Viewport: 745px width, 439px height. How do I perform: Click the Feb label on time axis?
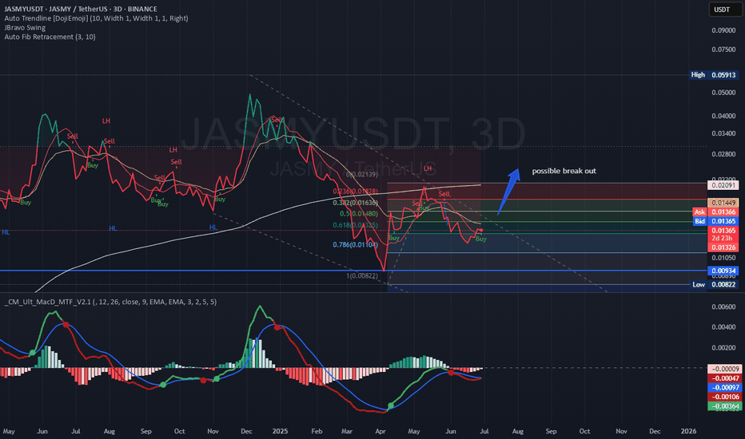click(317, 431)
